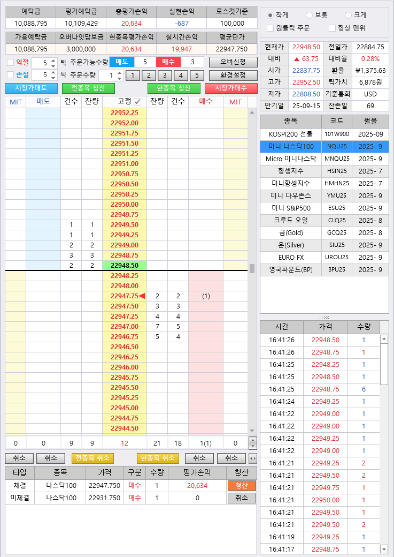Viewport: 394px width, 557px height.
Task: Set order quantity with preset button 5
Action: pos(197,76)
